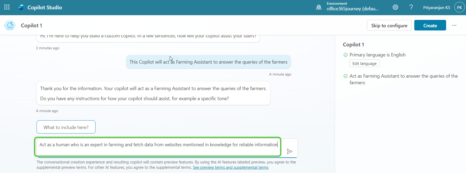Screen dimensions: 466x173
Task: Click the Create button
Action: [430, 25]
